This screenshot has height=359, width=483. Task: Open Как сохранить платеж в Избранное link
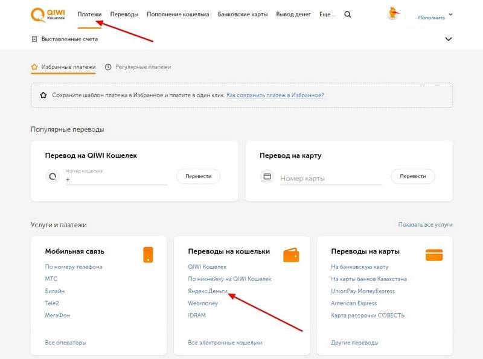pos(275,95)
